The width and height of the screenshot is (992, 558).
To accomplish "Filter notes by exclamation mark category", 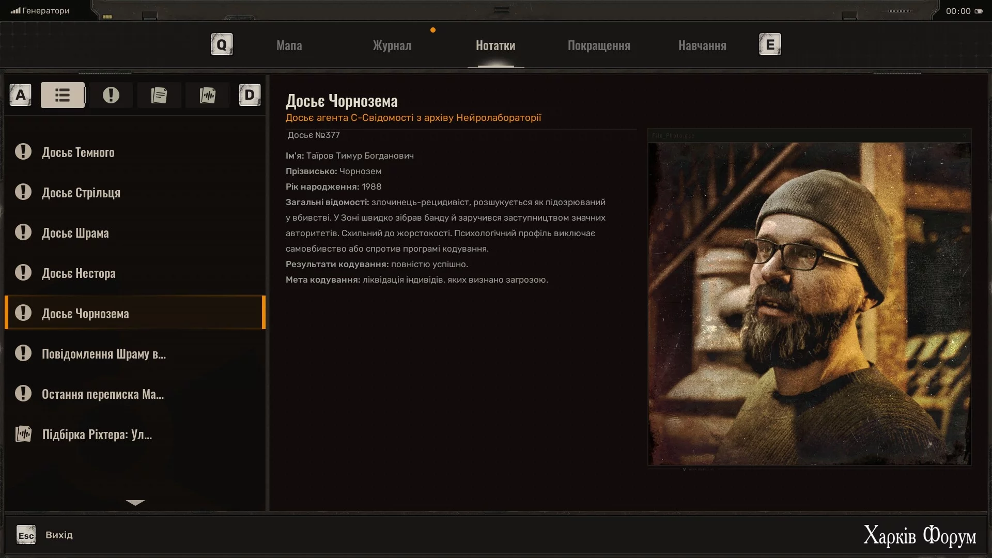I will click(x=111, y=95).
